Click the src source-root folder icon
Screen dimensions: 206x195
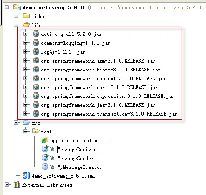click(x=27, y=122)
